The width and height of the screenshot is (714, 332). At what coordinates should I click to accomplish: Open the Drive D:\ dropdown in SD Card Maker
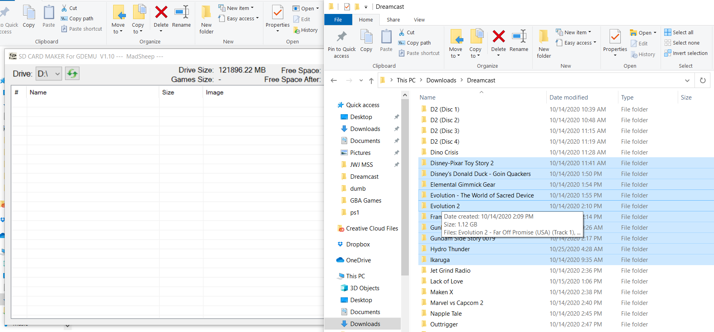(x=49, y=74)
